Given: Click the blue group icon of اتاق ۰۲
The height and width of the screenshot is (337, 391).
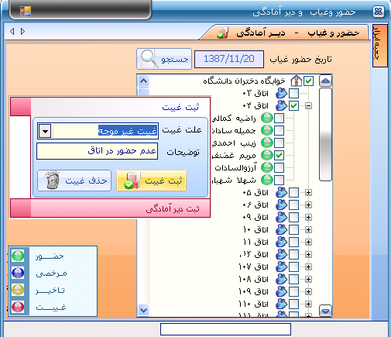Looking at the screenshot, I should (281, 93).
